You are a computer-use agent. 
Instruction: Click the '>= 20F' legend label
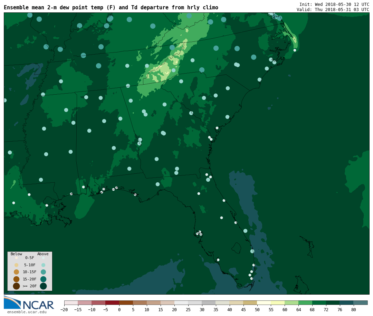pyautogui.click(x=30, y=286)
